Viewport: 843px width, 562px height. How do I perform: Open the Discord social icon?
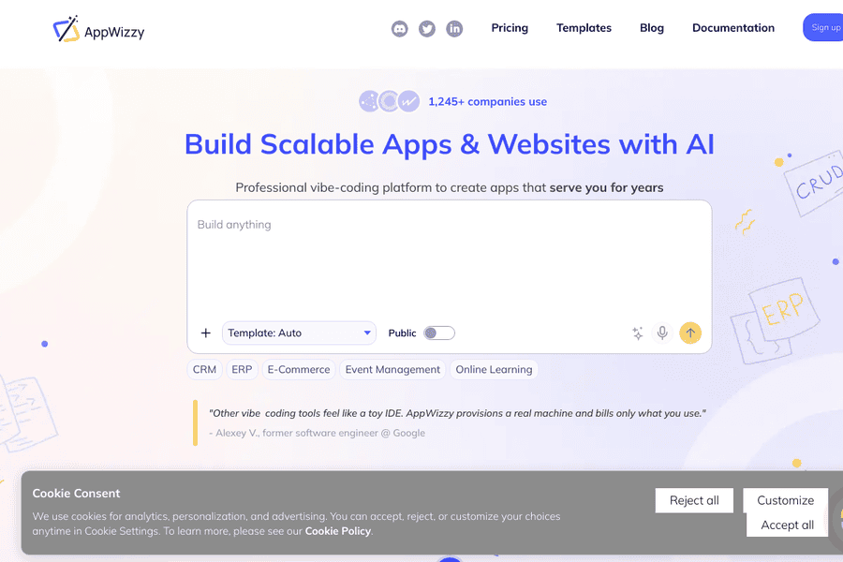tap(400, 29)
